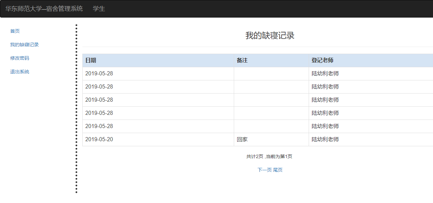Go to 下一页 of records
This screenshot has height=203, width=433.
(x=265, y=170)
